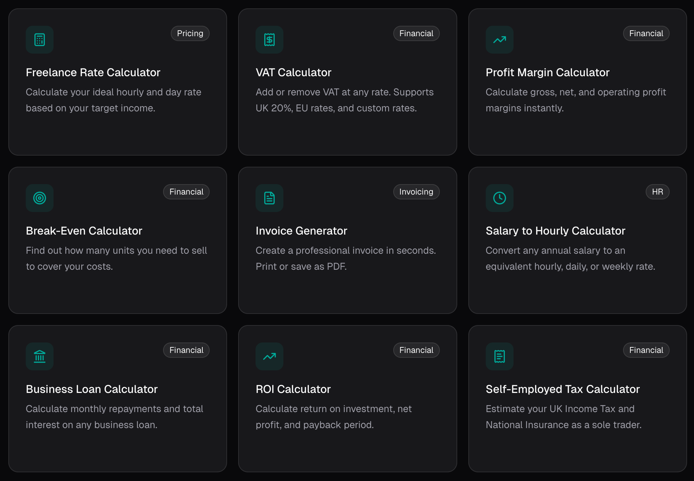Click Business Loan Calculator description text
Viewport: 694px width, 481px height.
114,417
